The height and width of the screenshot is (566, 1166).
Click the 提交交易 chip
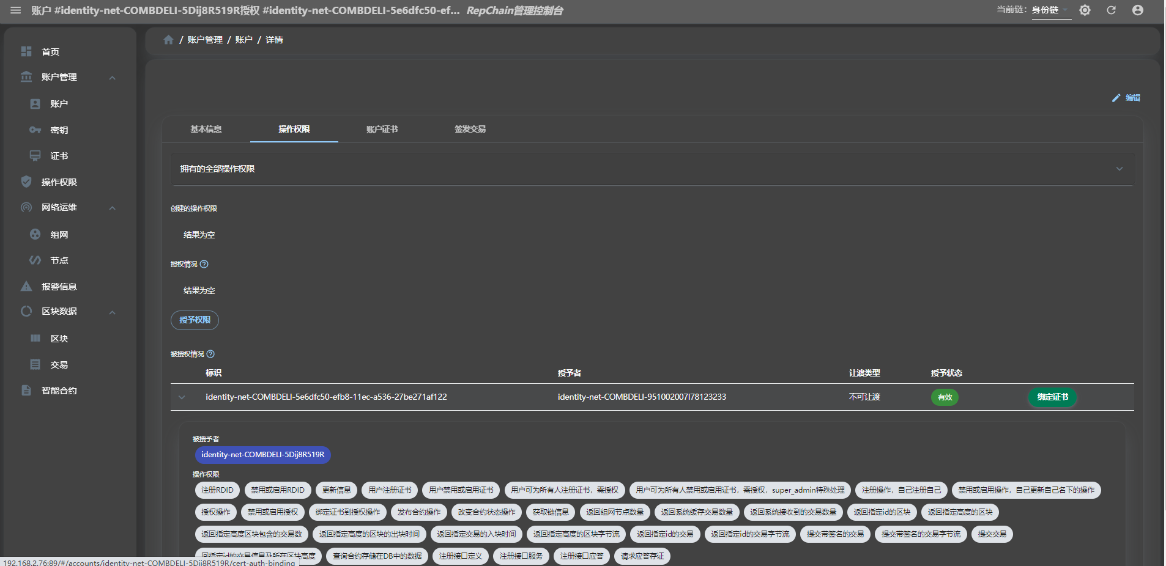(992, 534)
